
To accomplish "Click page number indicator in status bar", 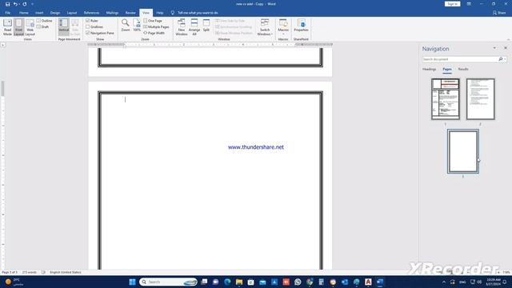I will click(x=10, y=272).
